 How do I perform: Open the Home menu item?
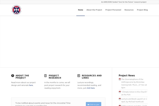coord(81,10)
